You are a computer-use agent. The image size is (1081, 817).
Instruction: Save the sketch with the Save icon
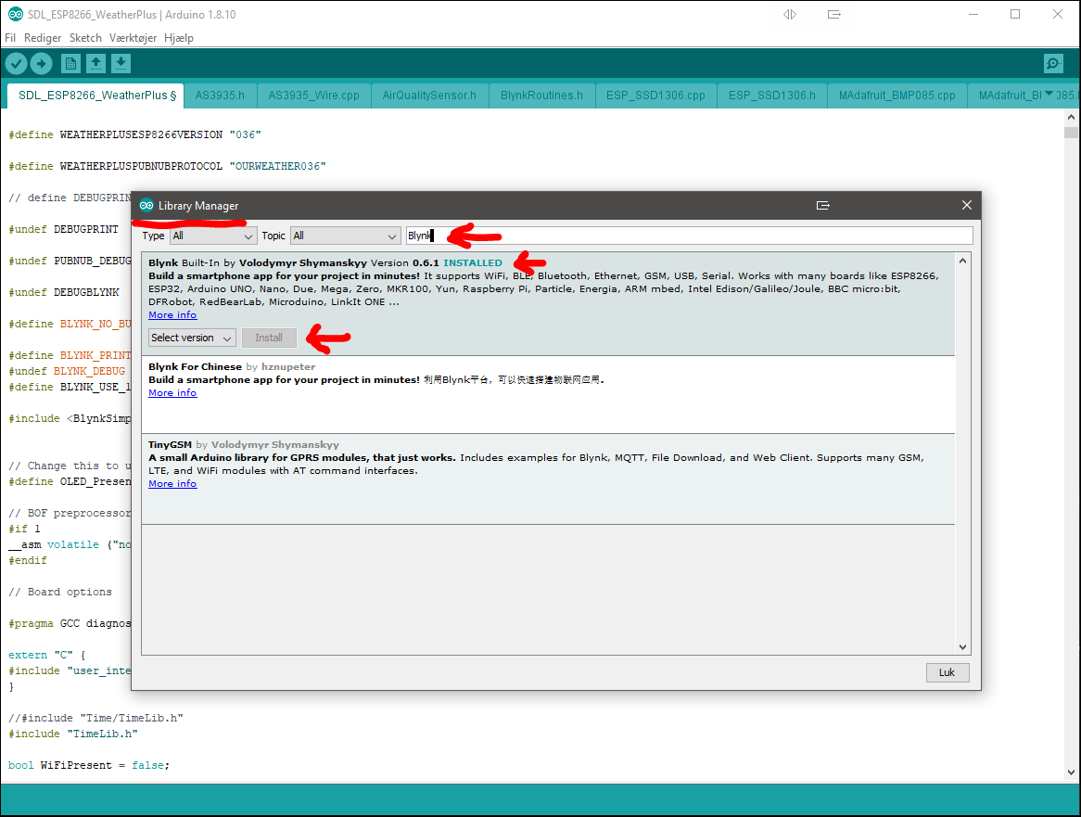pyautogui.click(x=121, y=64)
